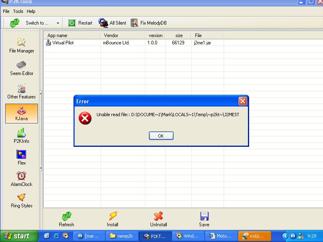Image resolution: width=323 pixels, height=242 pixels.
Task: Click the first Quick Launch icon
Action: pyautogui.click(x=47, y=236)
